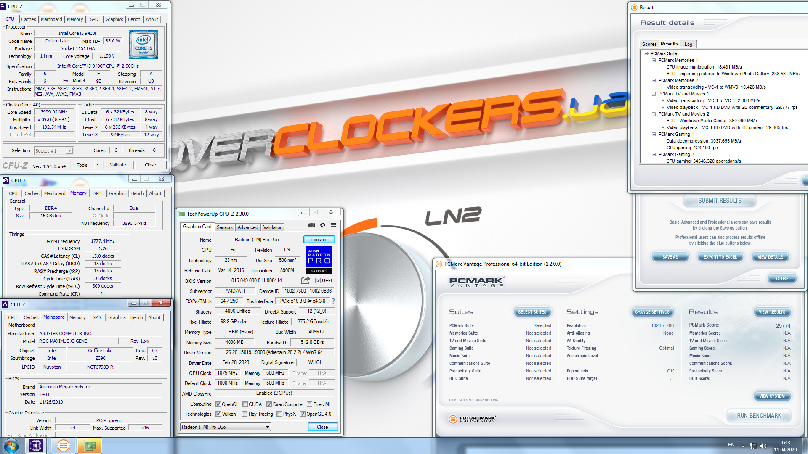Click the Intel Core i5 logo in CPU-Z
This screenshot has height=454, width=808.
[x=144, y=44]
